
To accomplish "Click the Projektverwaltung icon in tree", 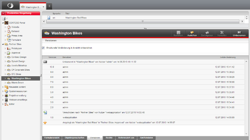I will (x=7, y=96).
